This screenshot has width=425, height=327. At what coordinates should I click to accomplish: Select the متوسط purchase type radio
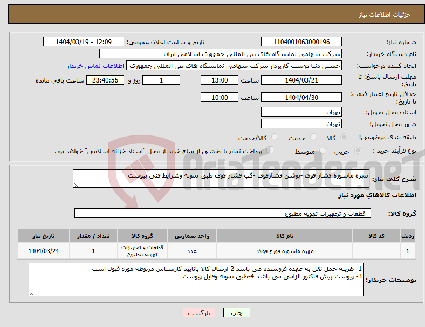[323, 150]
